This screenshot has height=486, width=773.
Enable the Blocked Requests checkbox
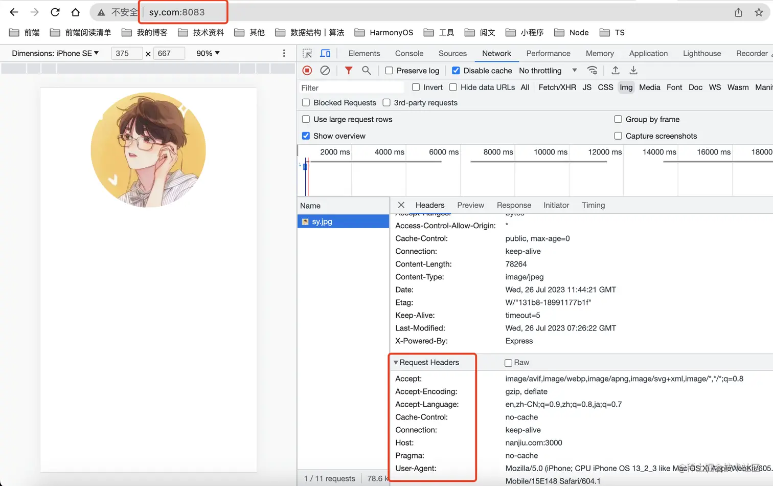(306, 103)
